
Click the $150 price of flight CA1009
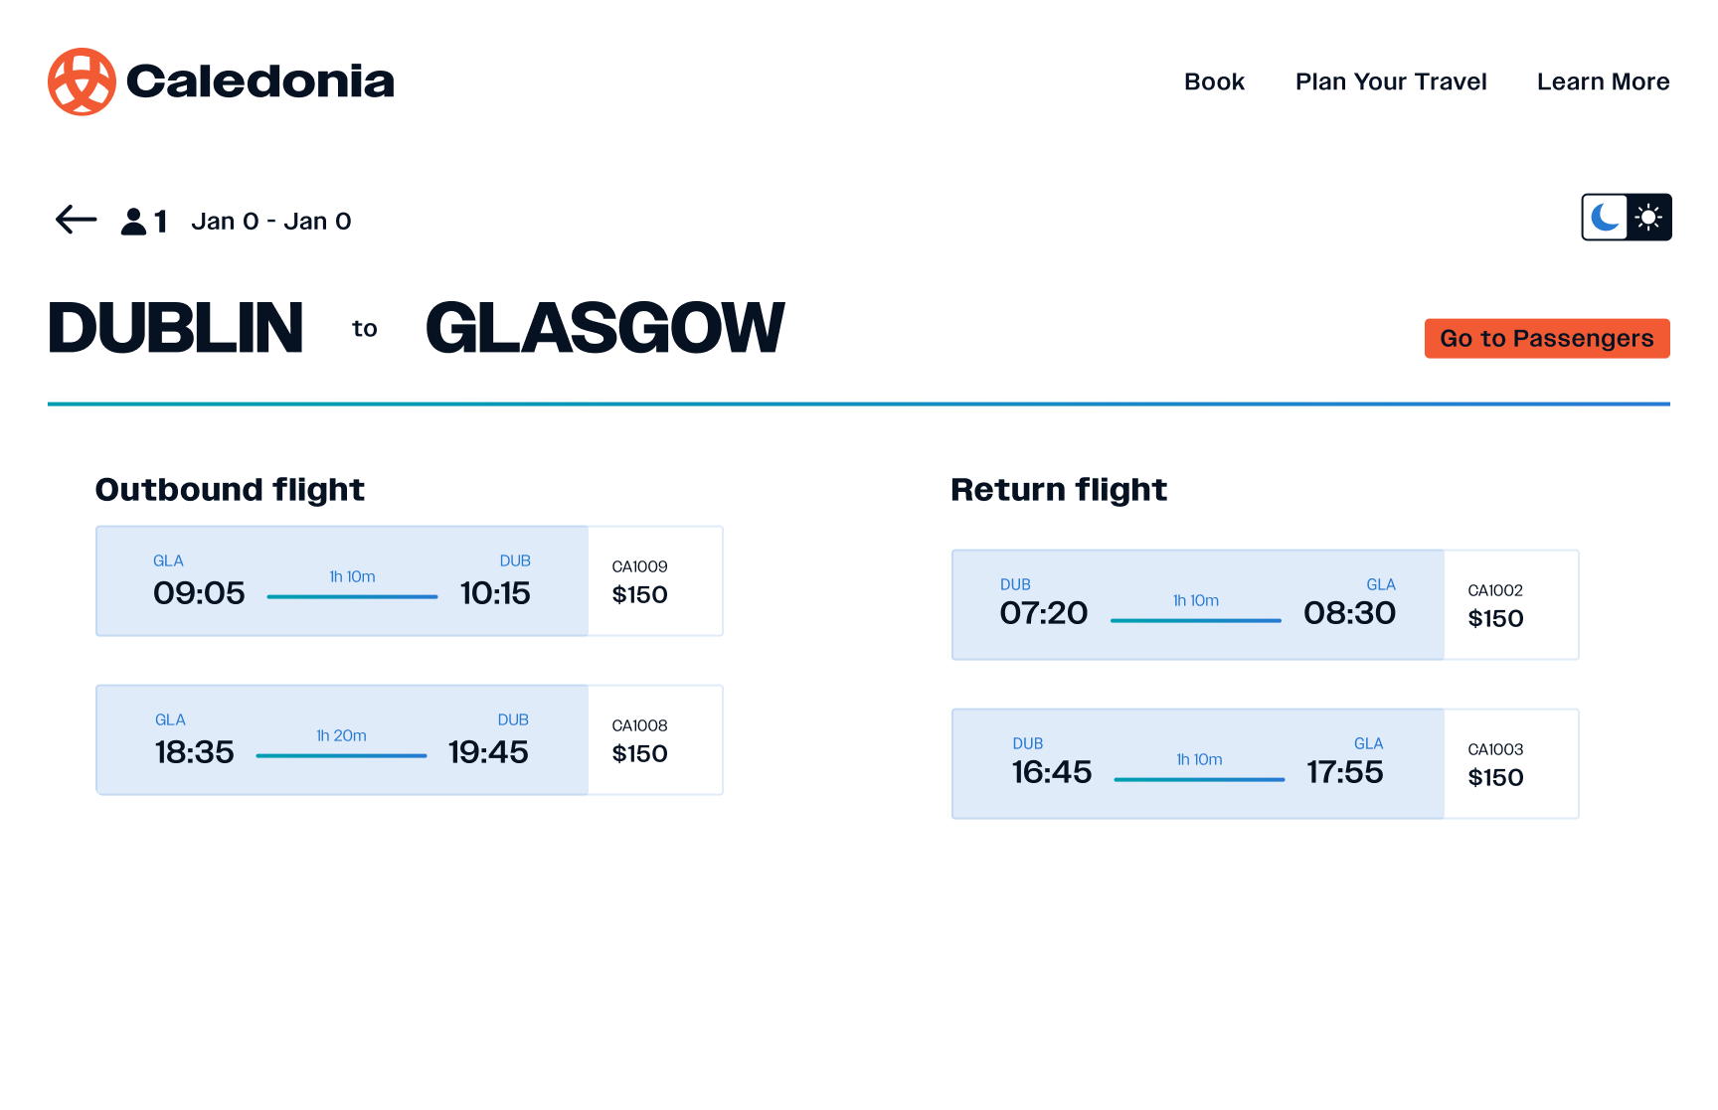point(639,595)
